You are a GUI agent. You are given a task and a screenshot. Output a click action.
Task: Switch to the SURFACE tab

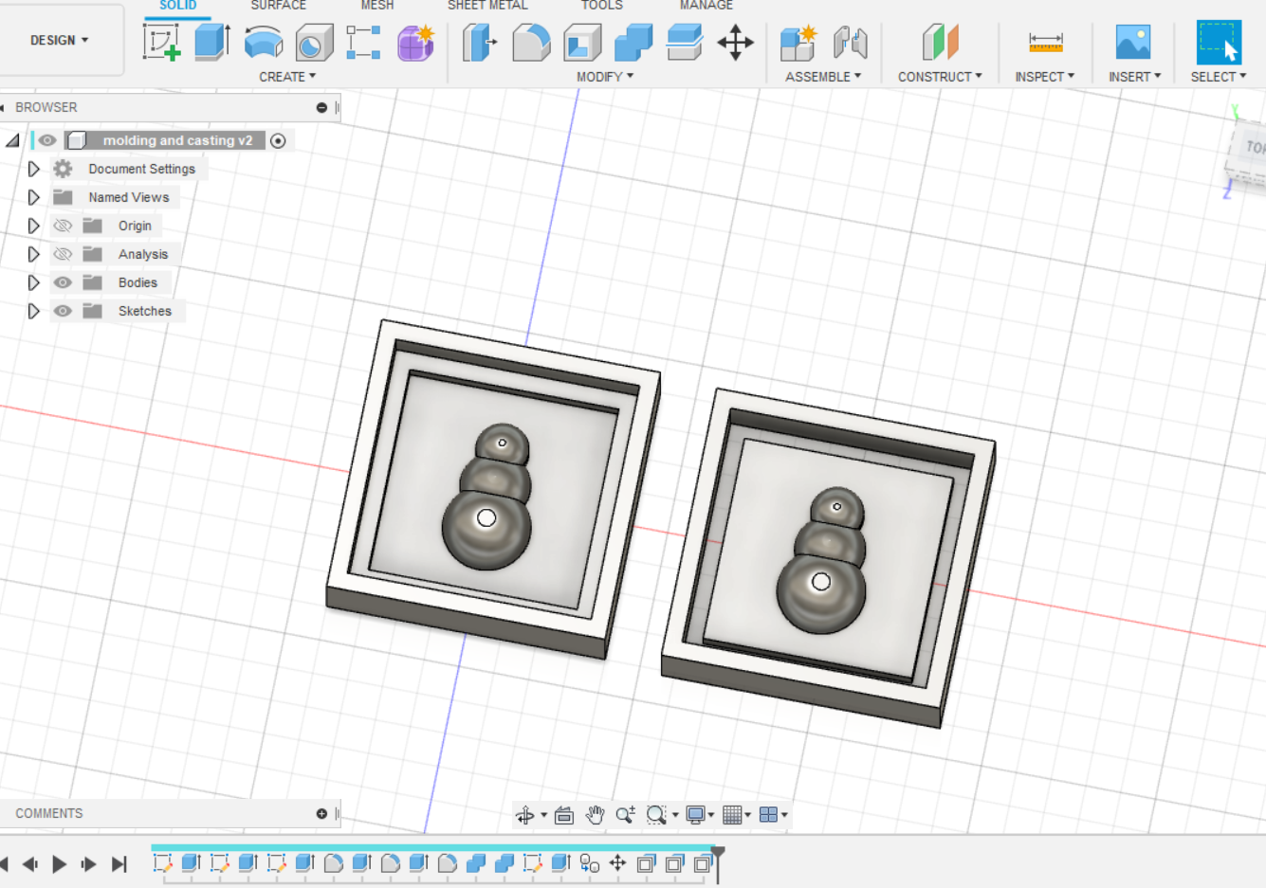pyautogui.click(x=279, y=6)
